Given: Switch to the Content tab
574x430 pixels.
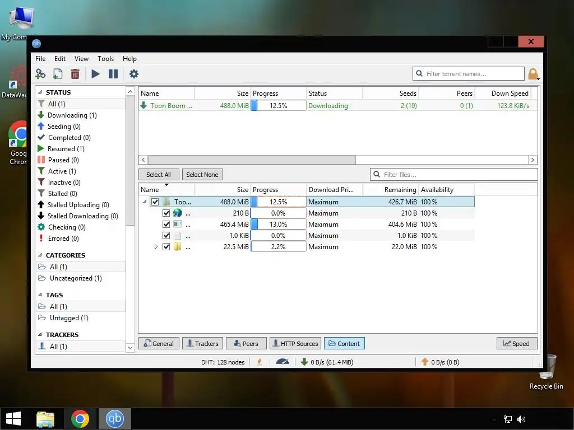Looking at the screenshot, I should (x=344, y=343).
